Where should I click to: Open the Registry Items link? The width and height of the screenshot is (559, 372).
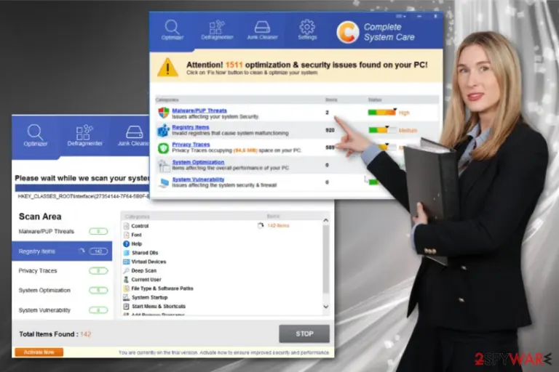click(191, 127)
